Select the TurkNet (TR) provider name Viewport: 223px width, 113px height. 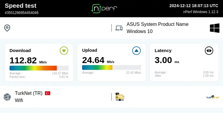point(29,93)
